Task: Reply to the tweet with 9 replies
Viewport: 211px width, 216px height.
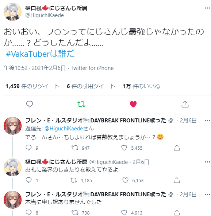Action: click(28, 148)
